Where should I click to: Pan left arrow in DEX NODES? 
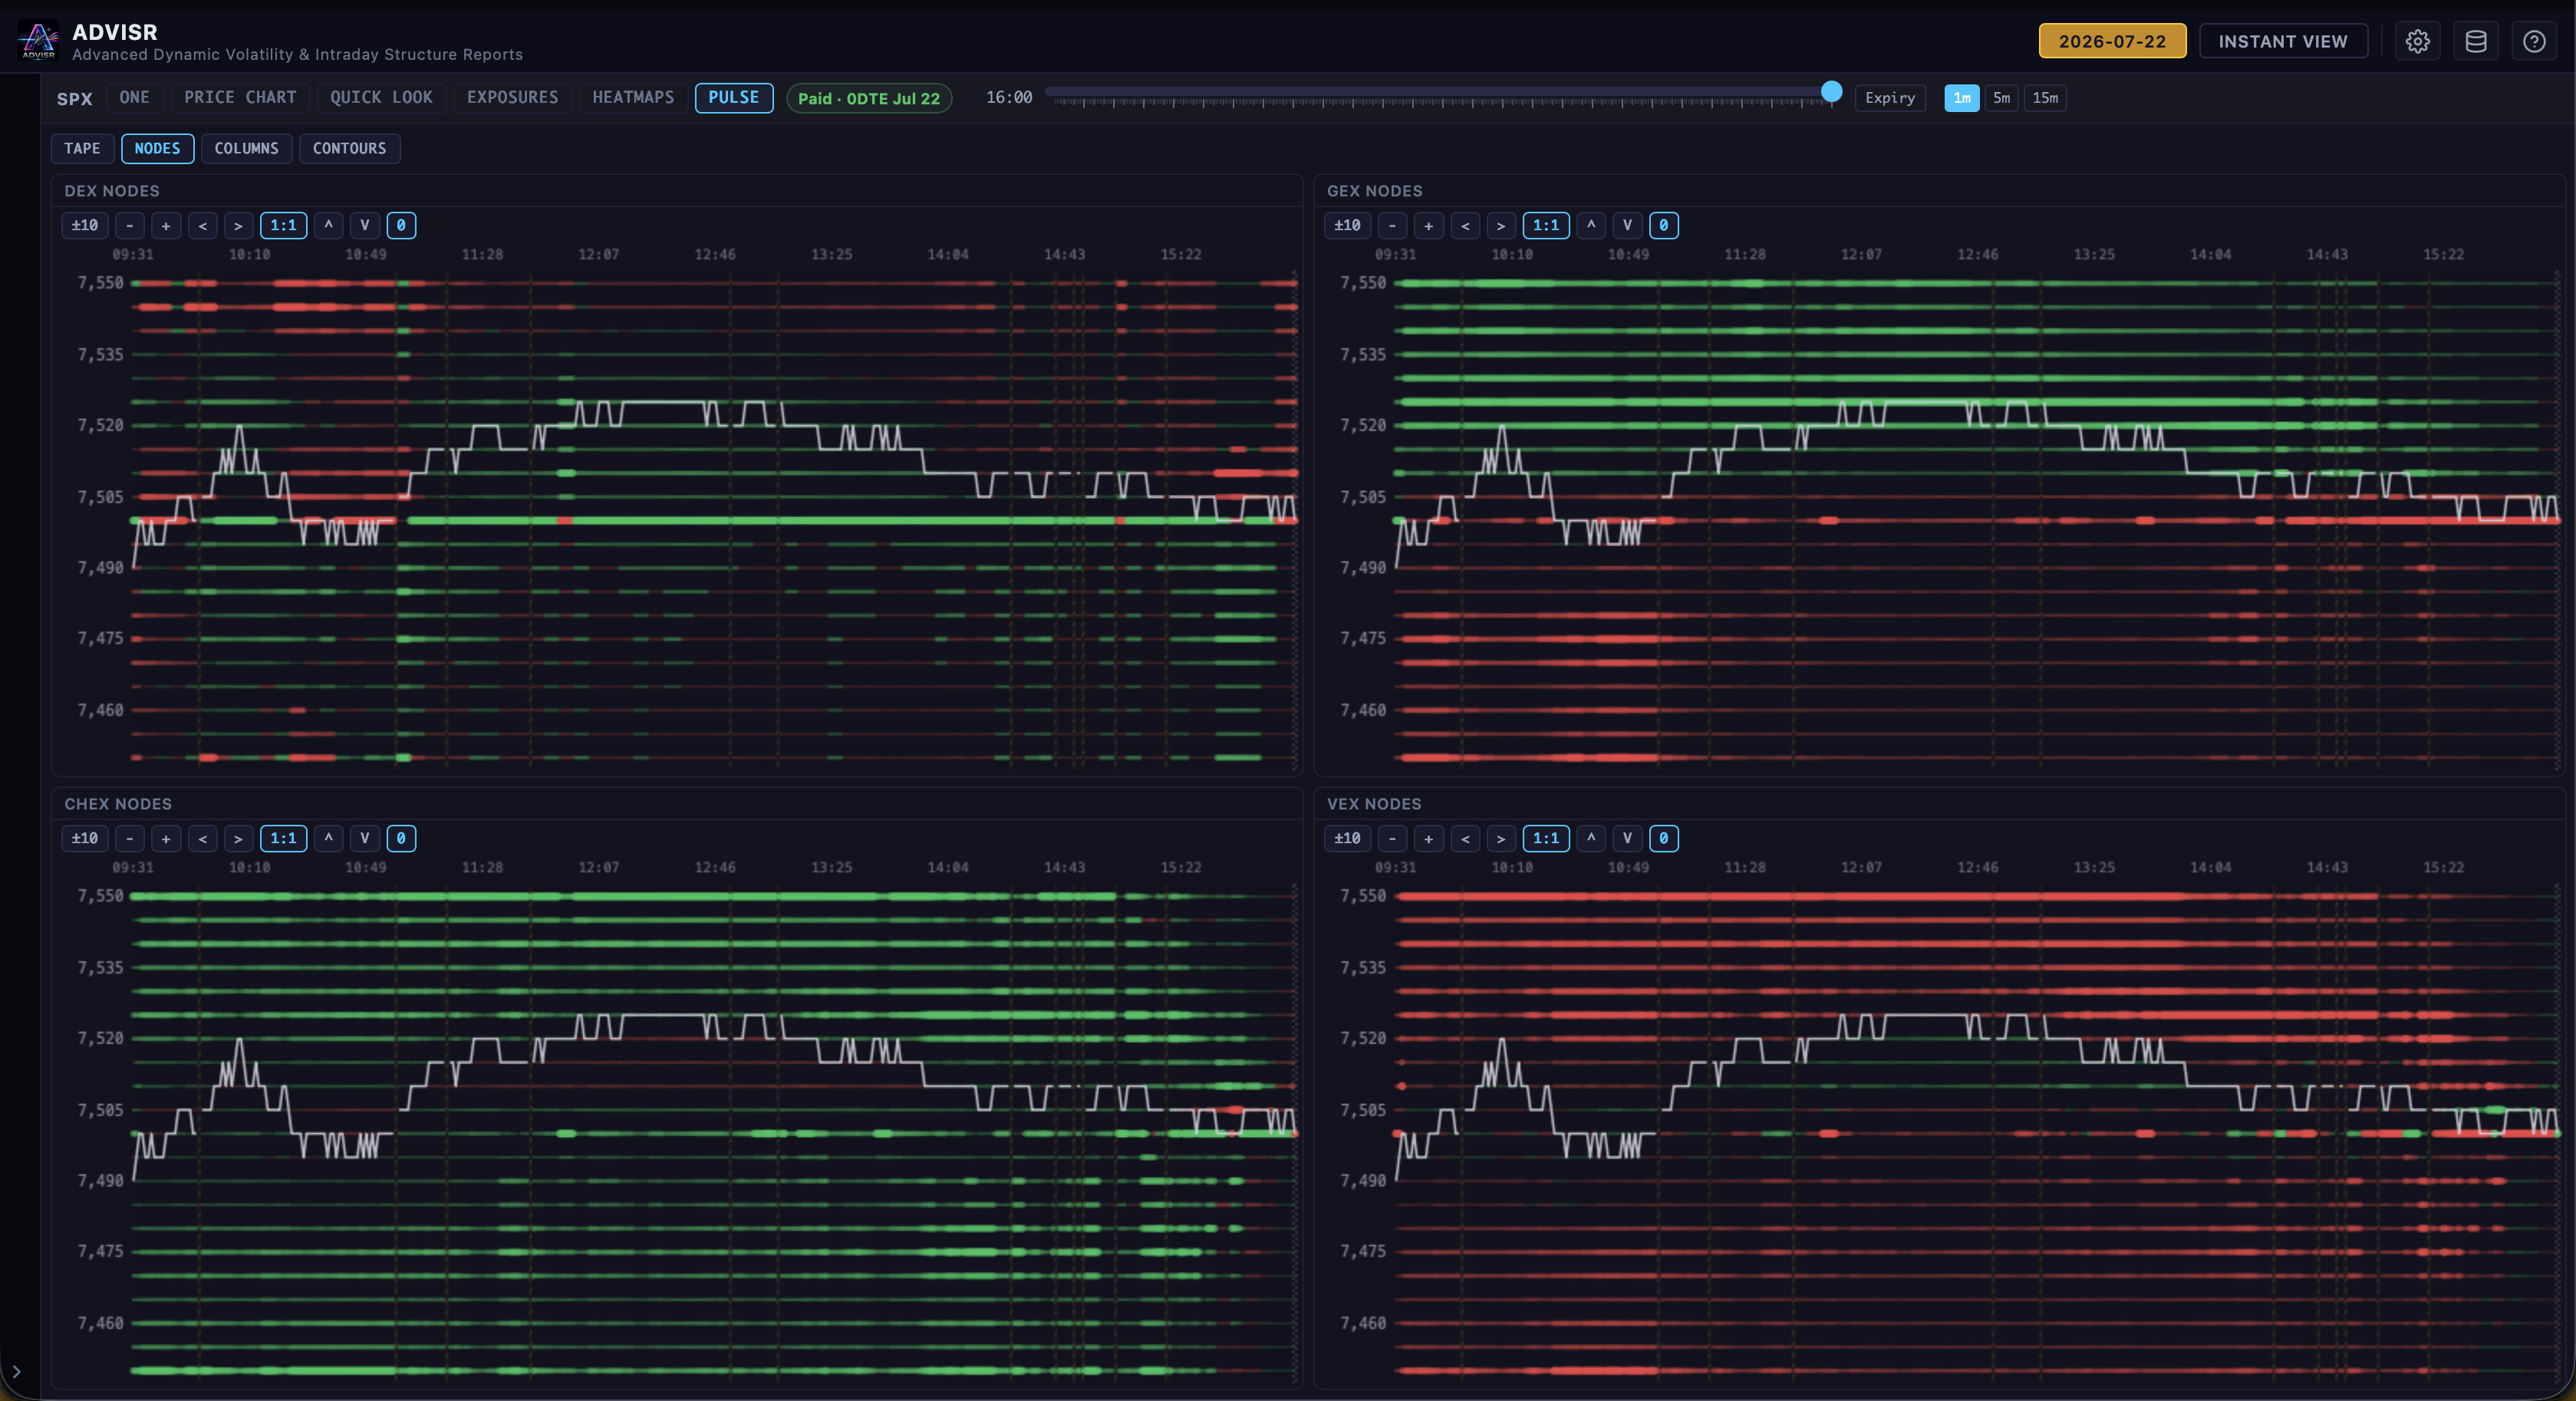coord(203,225)
